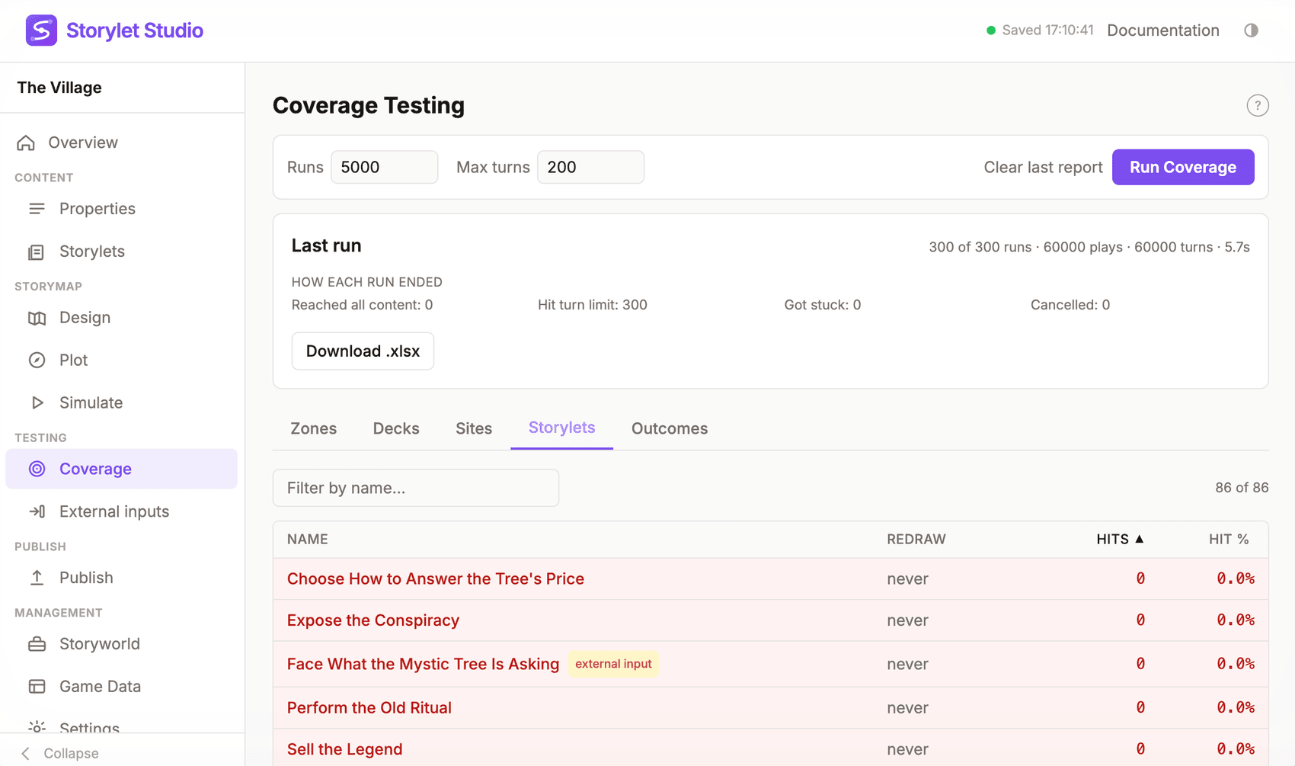Click the Storylet Studio title
The image size is (1295, 766).
tap(135, 30)
